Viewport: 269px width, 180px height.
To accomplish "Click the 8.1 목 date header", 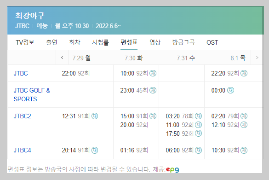I will (238, 58).
